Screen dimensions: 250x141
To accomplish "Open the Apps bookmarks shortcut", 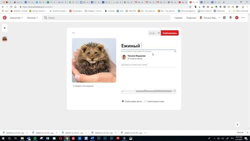I will [x=5, y=11].
